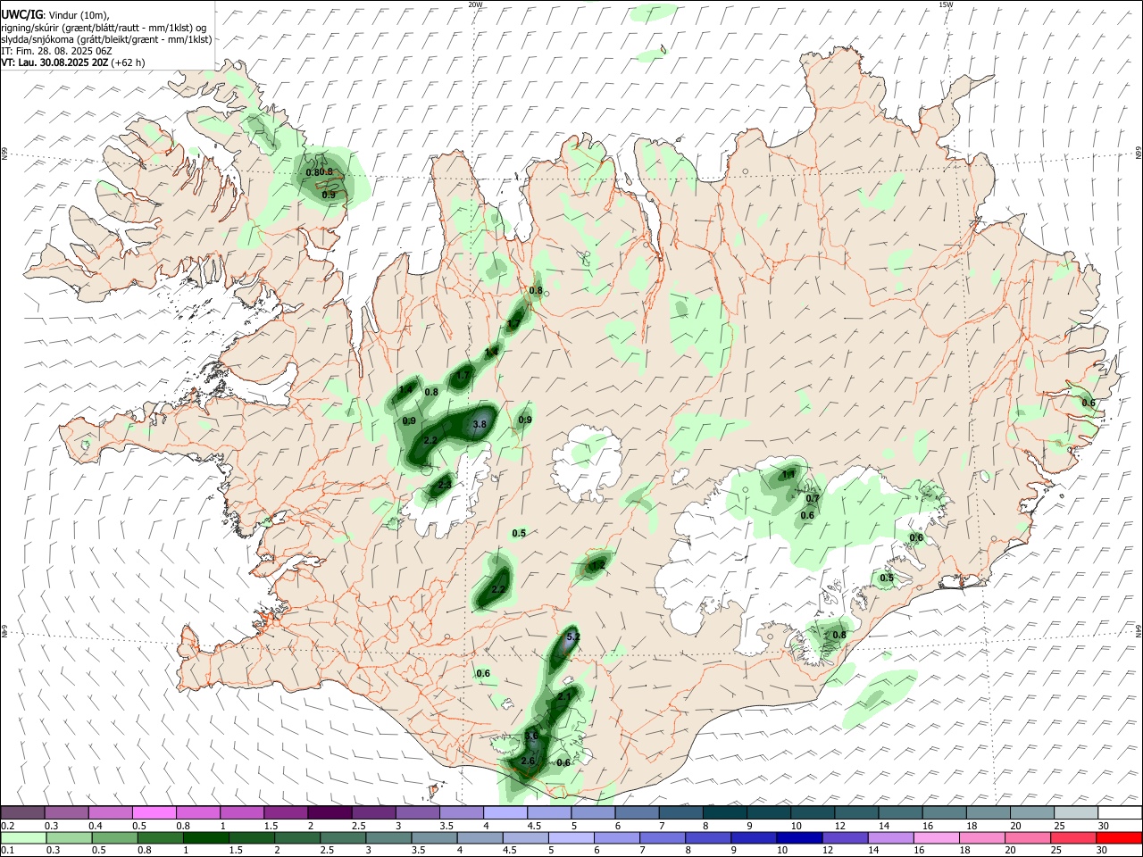Select the pink snow swatch 0.4–0.5
This screenshot has height=857, width=1143.
[111, 812]
